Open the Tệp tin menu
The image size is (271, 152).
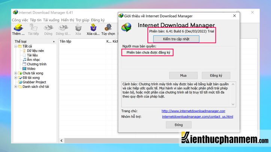(x=36, y=20)
